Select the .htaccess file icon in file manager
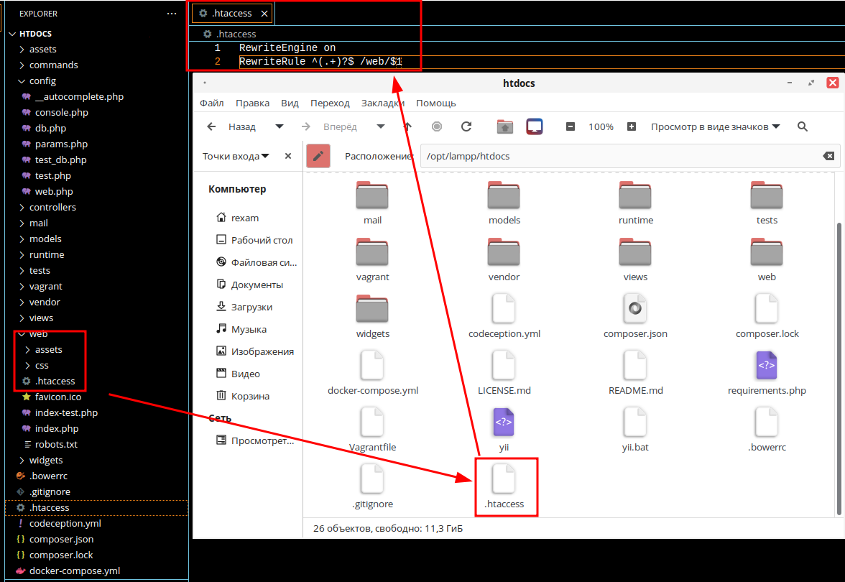 504,479
